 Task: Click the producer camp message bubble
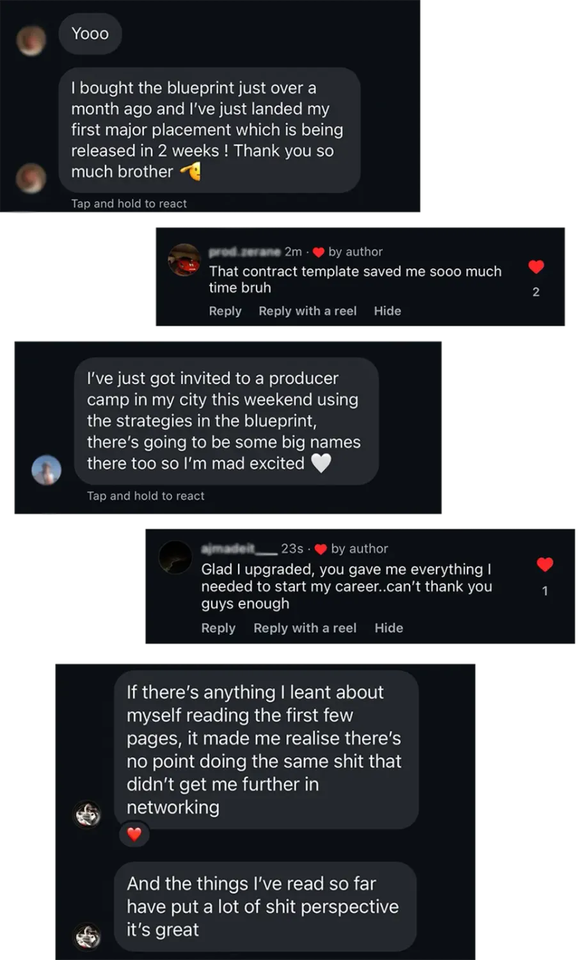[226, 420]
